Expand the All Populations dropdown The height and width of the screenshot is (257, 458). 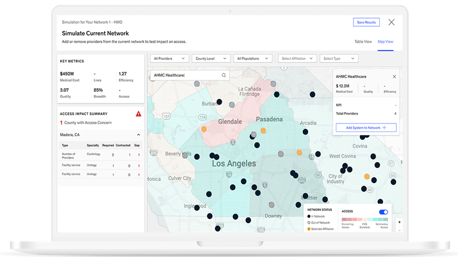(253, 58)
